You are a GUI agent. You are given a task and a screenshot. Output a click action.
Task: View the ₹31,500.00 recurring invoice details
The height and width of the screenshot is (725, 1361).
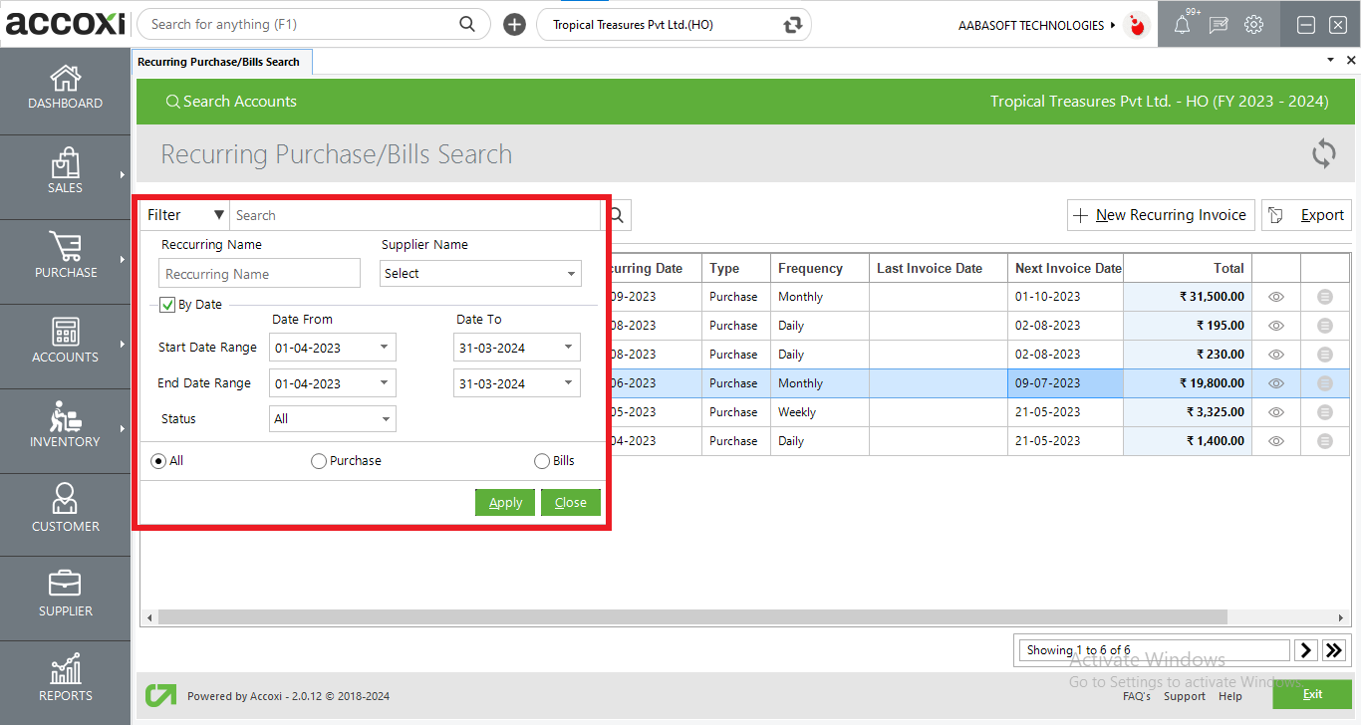click(x=1275, y=296)
